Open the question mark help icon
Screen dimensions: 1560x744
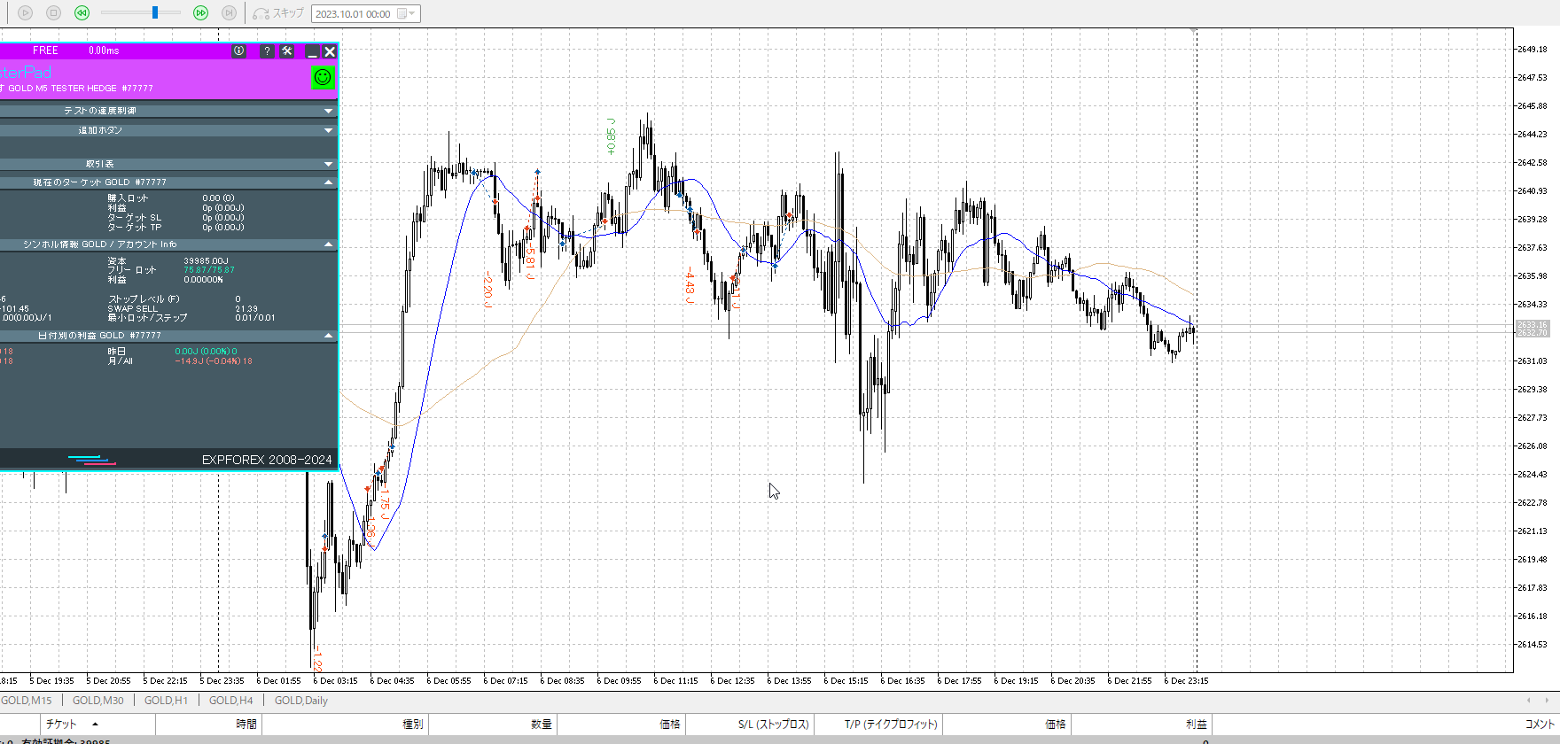[267, 51]
